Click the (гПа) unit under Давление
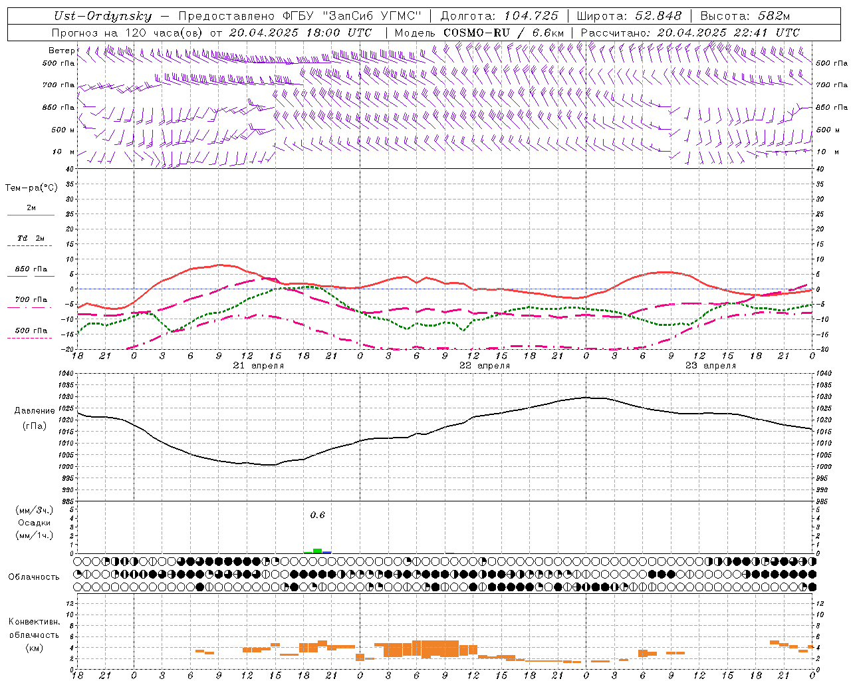Viewport: 851px width, 681px height. (x=35, y=426)
